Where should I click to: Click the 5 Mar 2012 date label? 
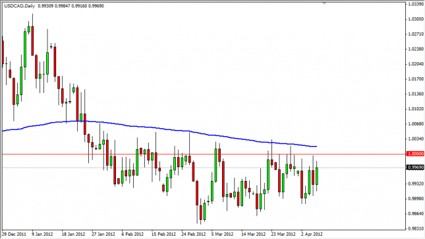222,234
